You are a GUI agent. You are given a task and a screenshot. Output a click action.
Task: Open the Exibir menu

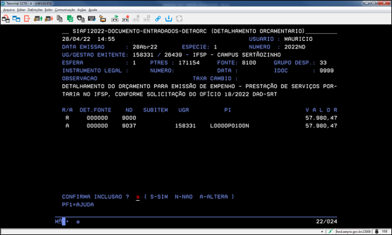48,9
